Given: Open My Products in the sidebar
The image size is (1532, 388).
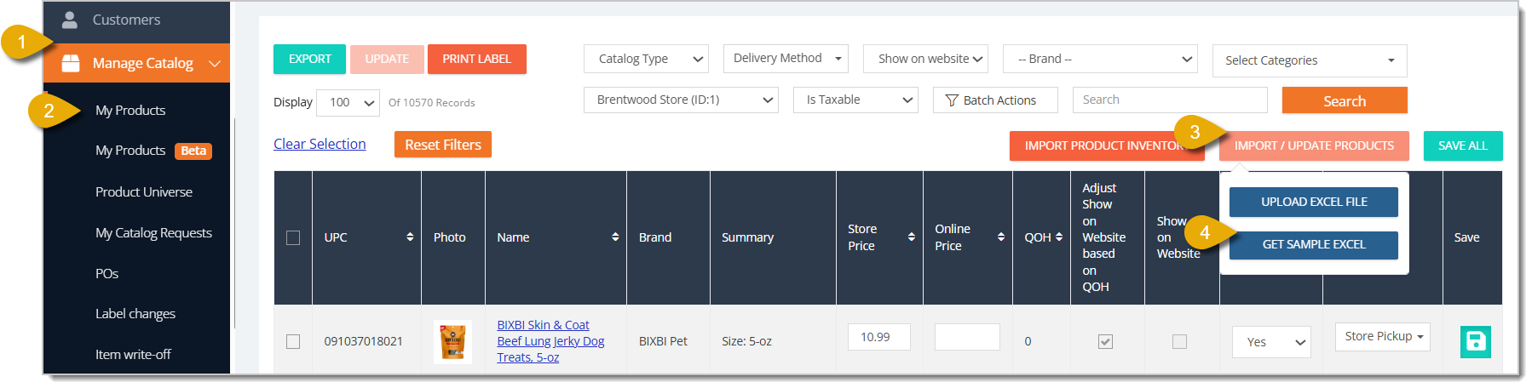Looking at the screenshot, I should 130,110.
